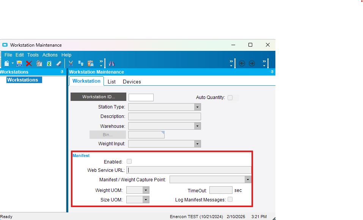Switch to the Devices tab

coord(132,82)
